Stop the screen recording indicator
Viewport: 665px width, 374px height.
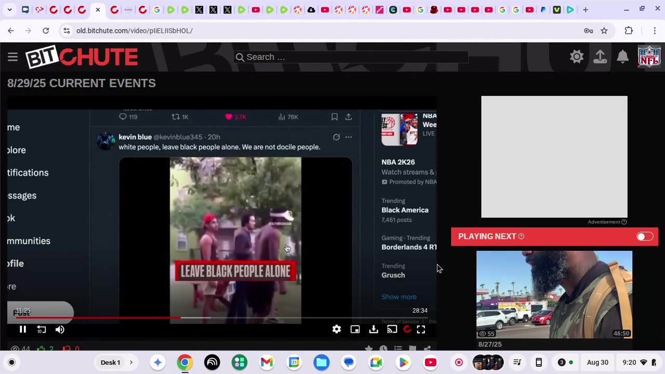tap(459, 363)
